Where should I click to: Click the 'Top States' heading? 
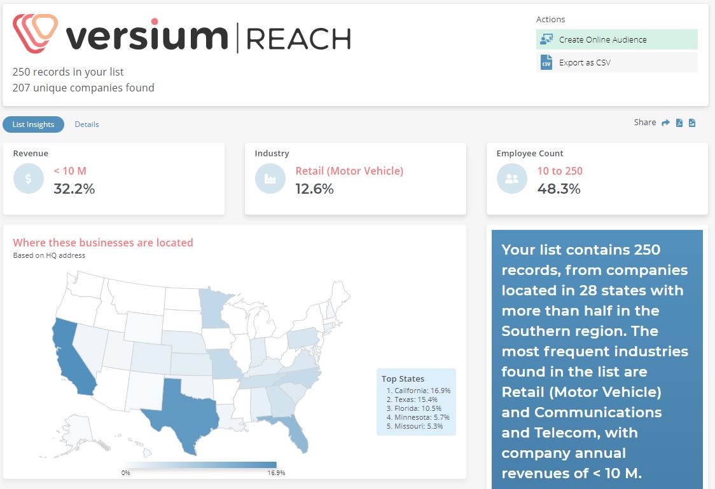pos(403,378)
